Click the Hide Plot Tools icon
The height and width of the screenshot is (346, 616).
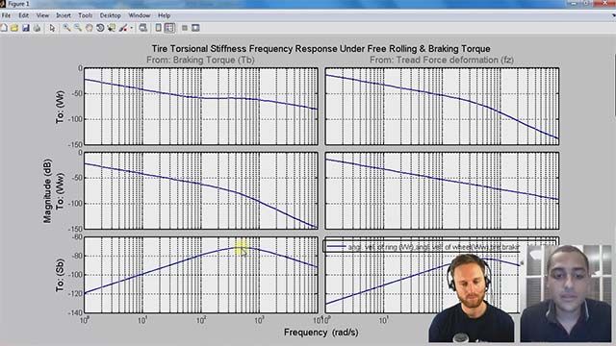[x=184, y=28]
